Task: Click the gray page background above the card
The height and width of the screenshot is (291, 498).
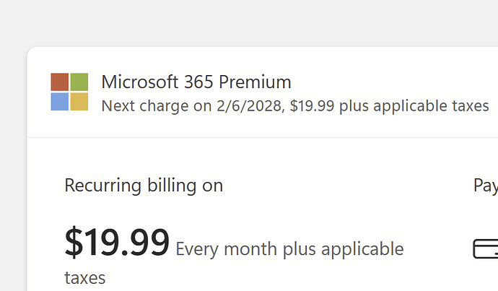Action: [249, 22]
